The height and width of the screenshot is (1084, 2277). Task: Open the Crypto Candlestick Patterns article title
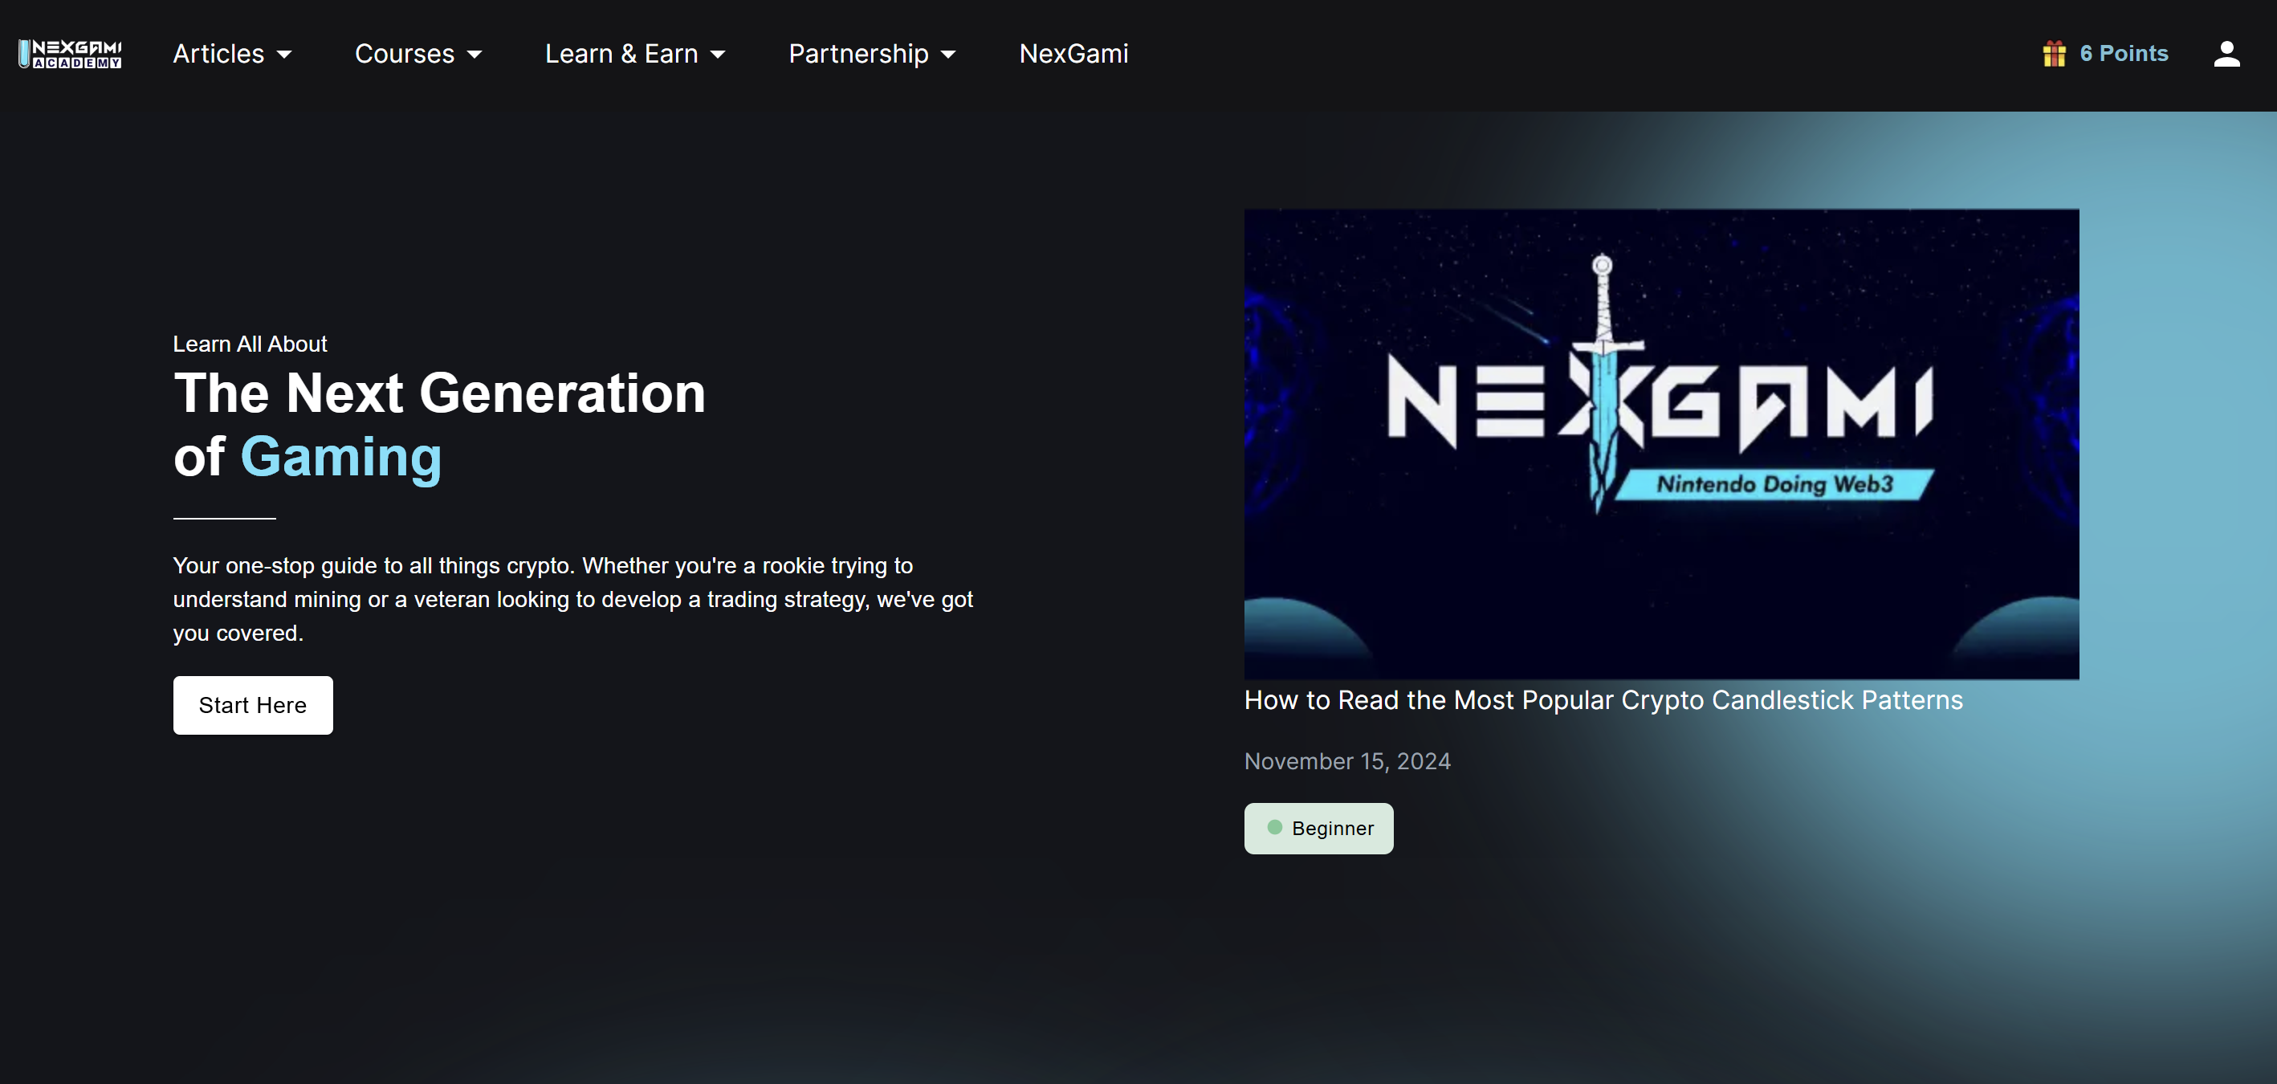pos(1603,700)
